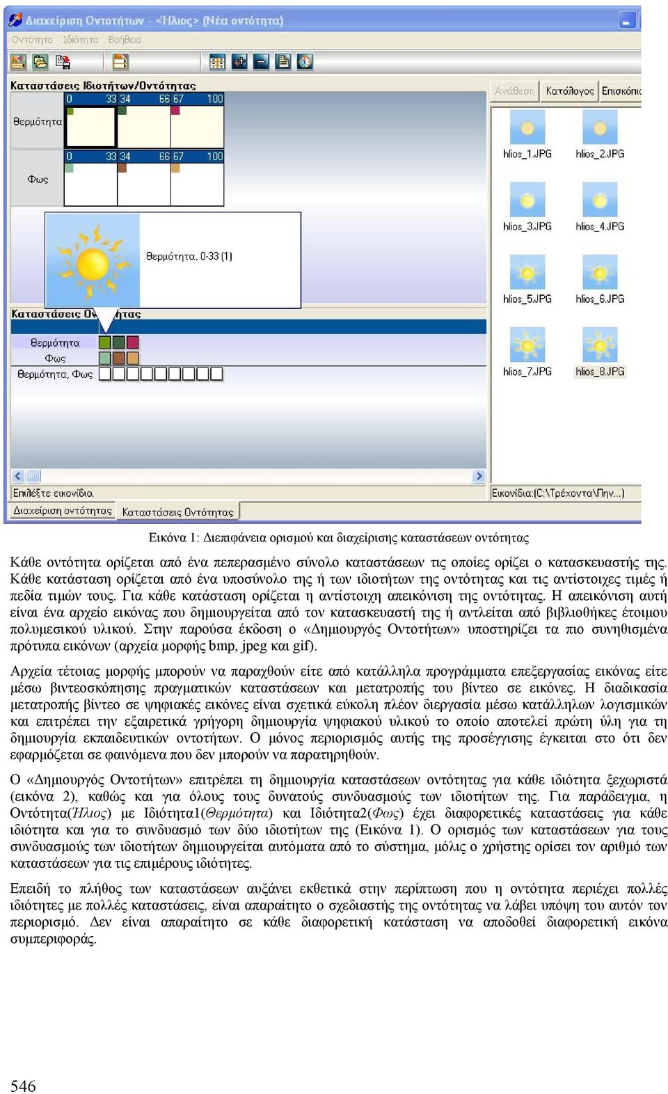Click the 'Εικονίδια:(C:\Τρέχοντα\Πην...)' status path
Image resolution: width=668 pixels, height=1094 pixels.
[558, 493]
